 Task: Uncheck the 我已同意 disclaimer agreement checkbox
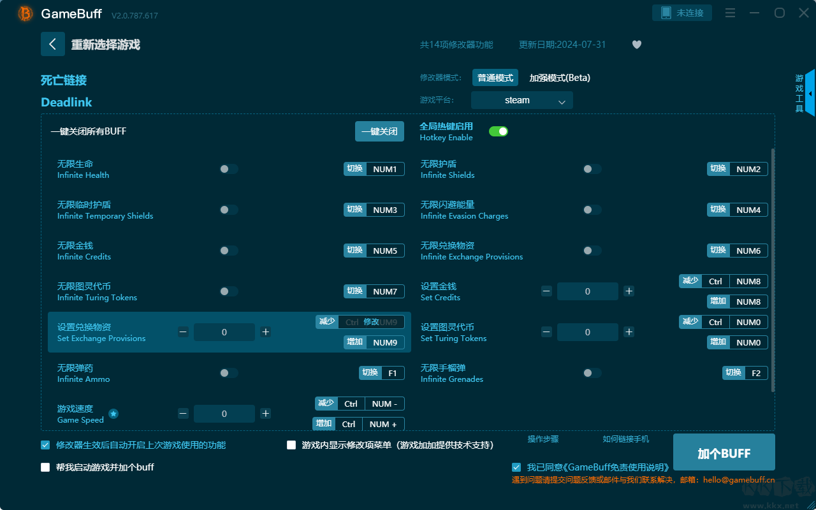[516, 467]
